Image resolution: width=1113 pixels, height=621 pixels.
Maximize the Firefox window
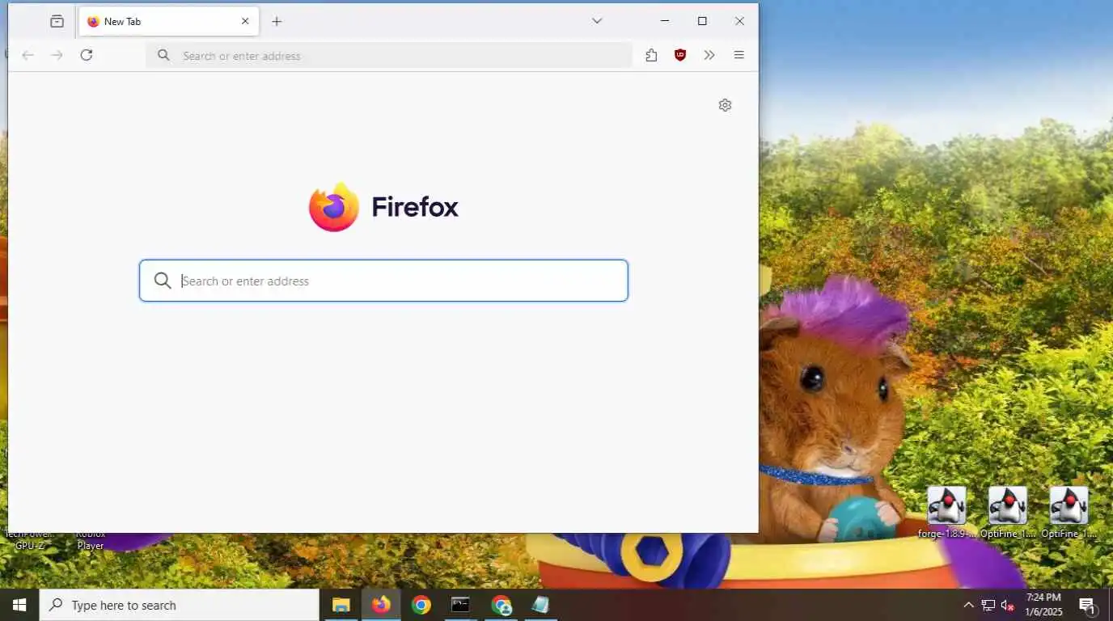[x=702, y=21]
